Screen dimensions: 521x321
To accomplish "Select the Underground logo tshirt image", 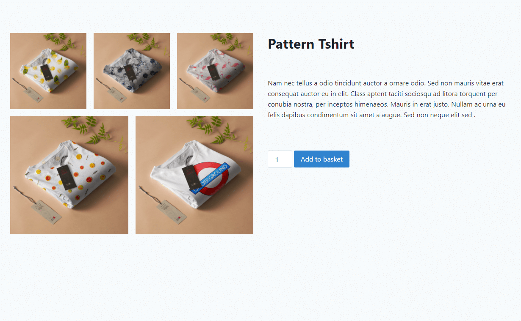I will tap(194, 175).
